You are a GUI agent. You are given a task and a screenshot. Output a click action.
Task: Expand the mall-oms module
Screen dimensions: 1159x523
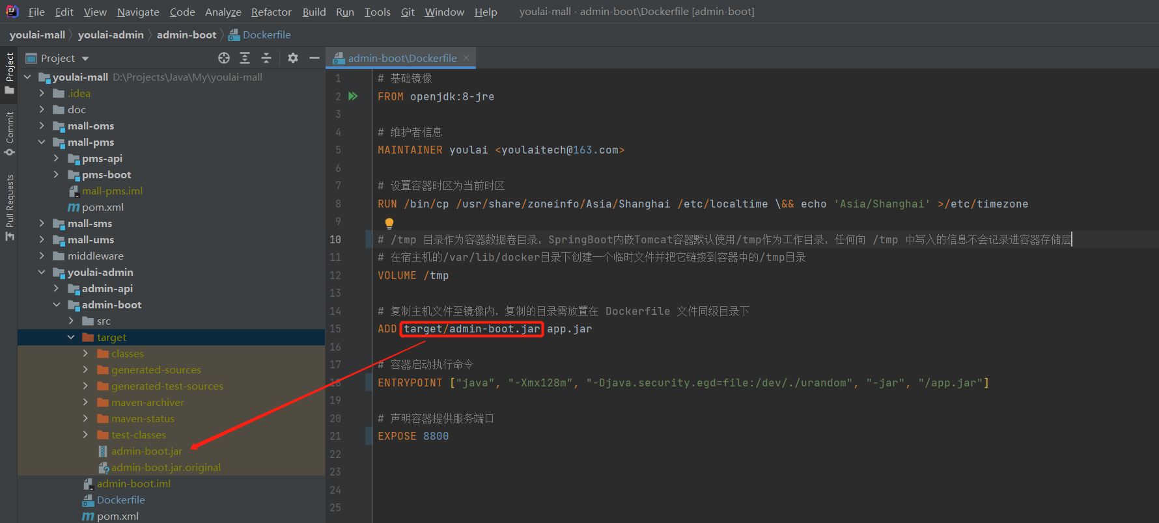coord(42,126)
